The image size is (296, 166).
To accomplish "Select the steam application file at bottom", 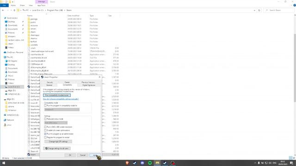I will point(33,154).
